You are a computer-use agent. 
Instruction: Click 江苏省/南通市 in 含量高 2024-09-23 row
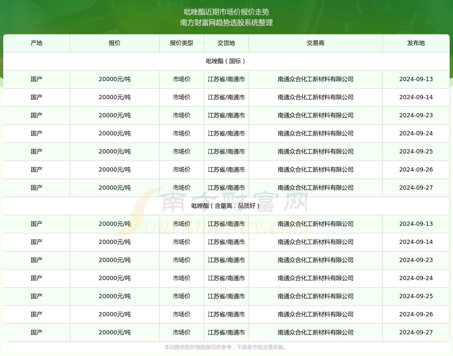pyautogui.click(x=226, y=260)
